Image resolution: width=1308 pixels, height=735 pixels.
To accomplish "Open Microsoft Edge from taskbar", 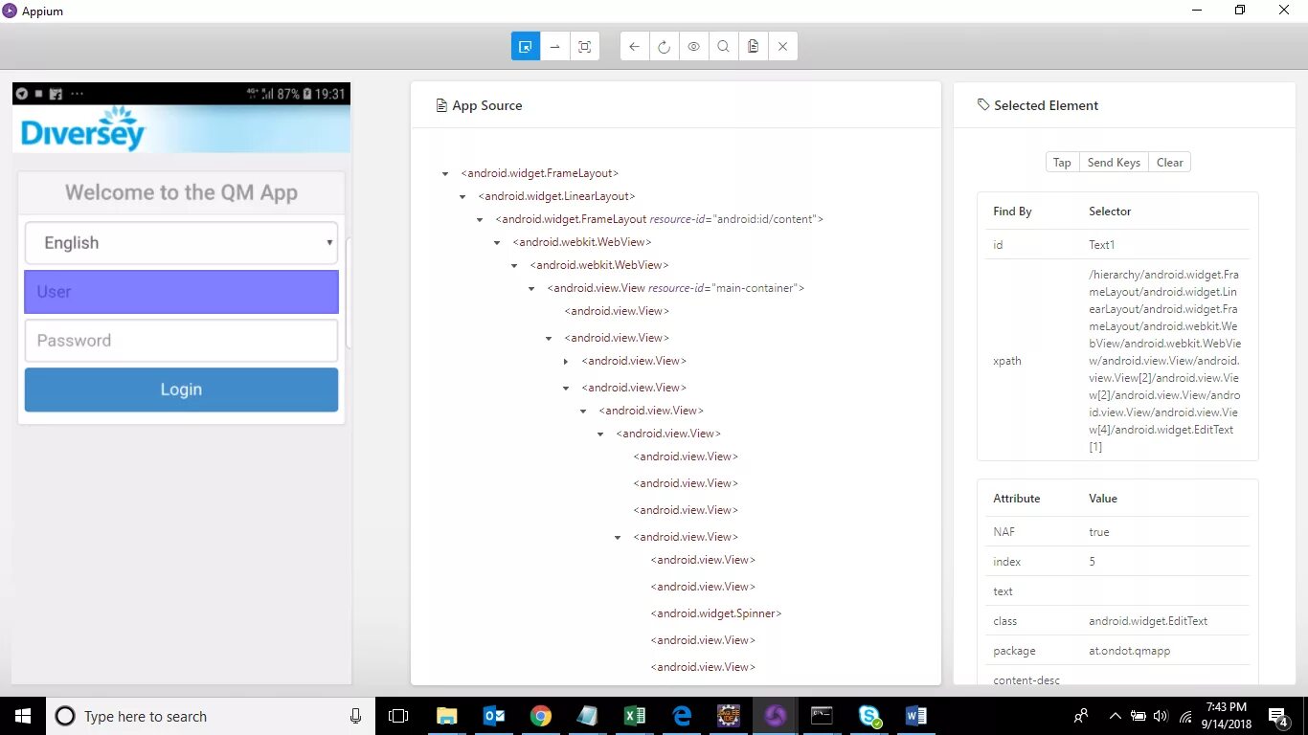I will coord(682,716).
